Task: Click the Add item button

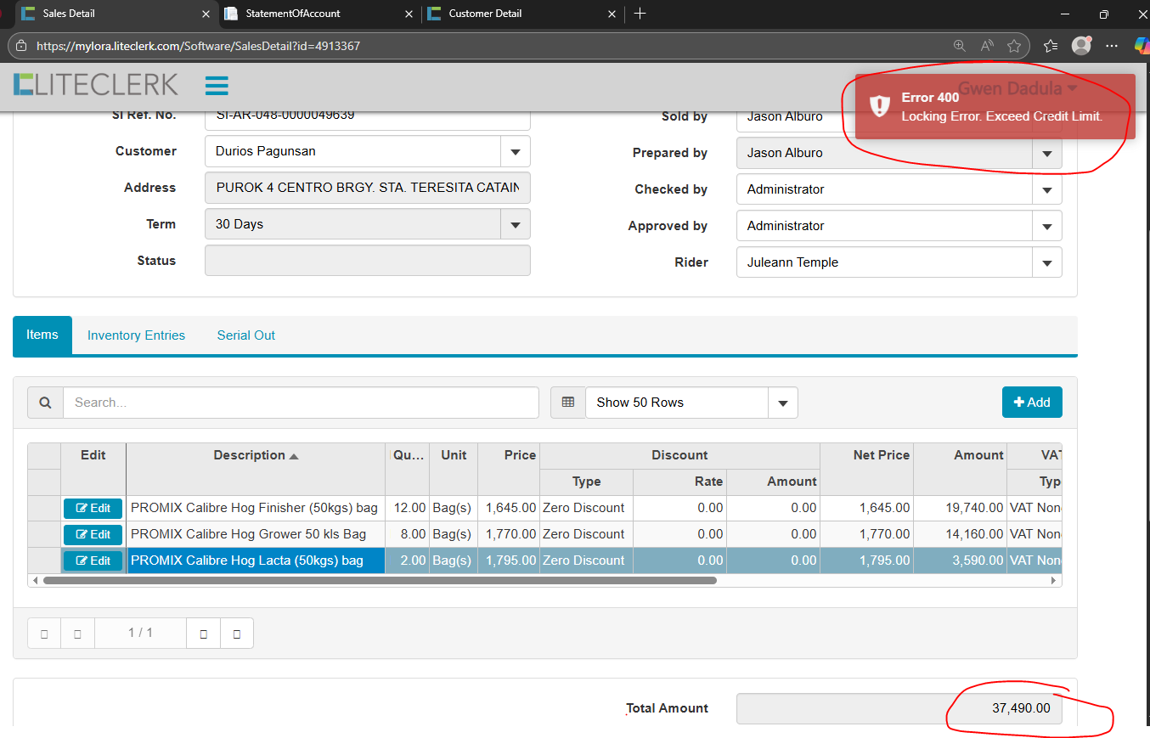Action: point(1031,403)
